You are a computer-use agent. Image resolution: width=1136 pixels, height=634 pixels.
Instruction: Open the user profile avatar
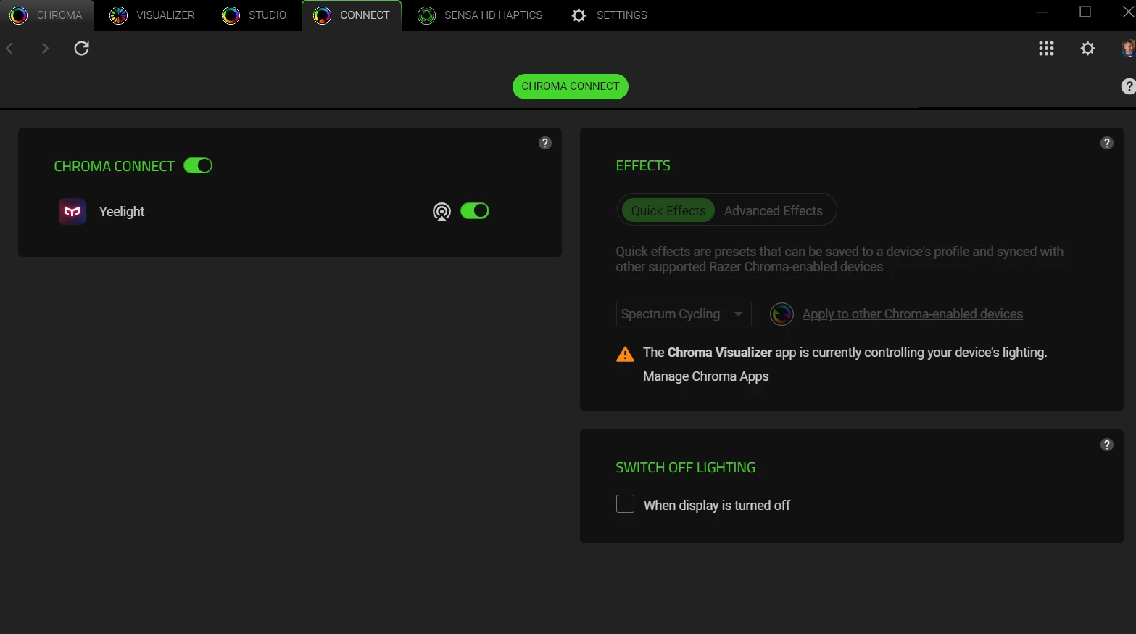coord(1128,49)
